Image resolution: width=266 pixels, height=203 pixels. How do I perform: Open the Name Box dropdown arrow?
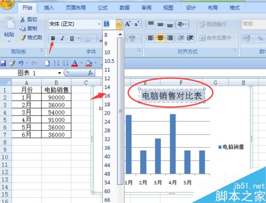(60, 73)
